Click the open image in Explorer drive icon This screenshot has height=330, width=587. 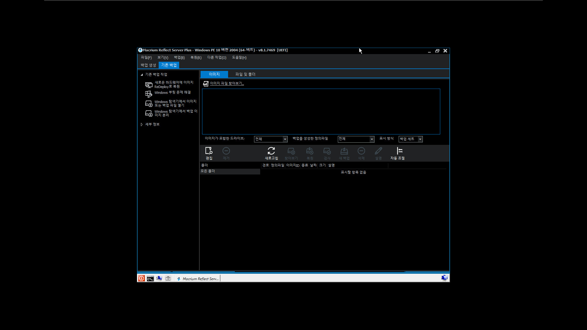point(149,104)
